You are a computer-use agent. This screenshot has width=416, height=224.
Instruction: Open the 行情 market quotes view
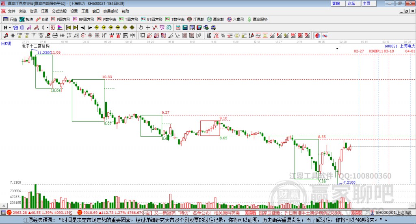(x=10, y=20)
